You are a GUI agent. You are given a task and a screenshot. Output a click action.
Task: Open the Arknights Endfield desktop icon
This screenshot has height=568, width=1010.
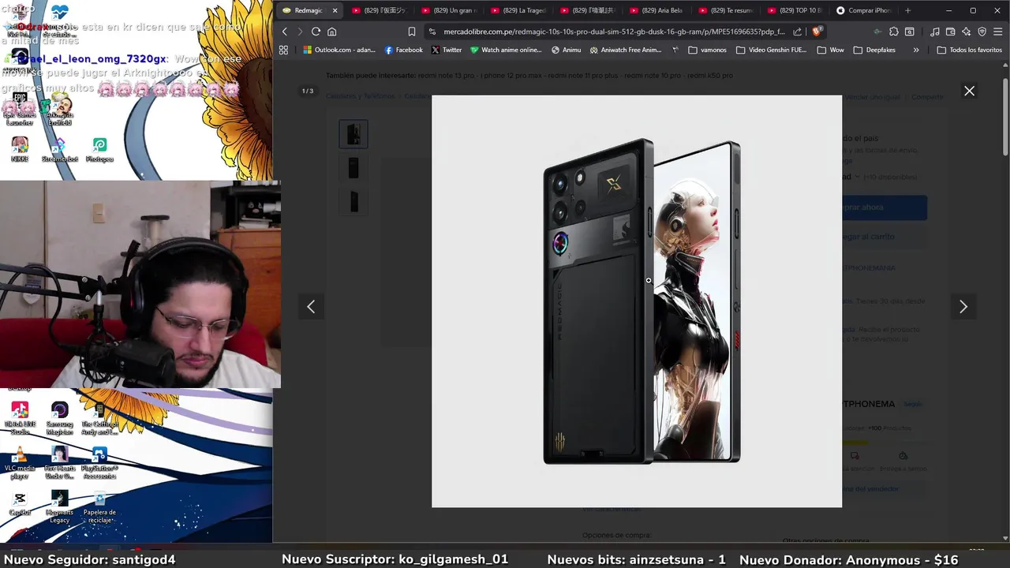coord(59,109)
